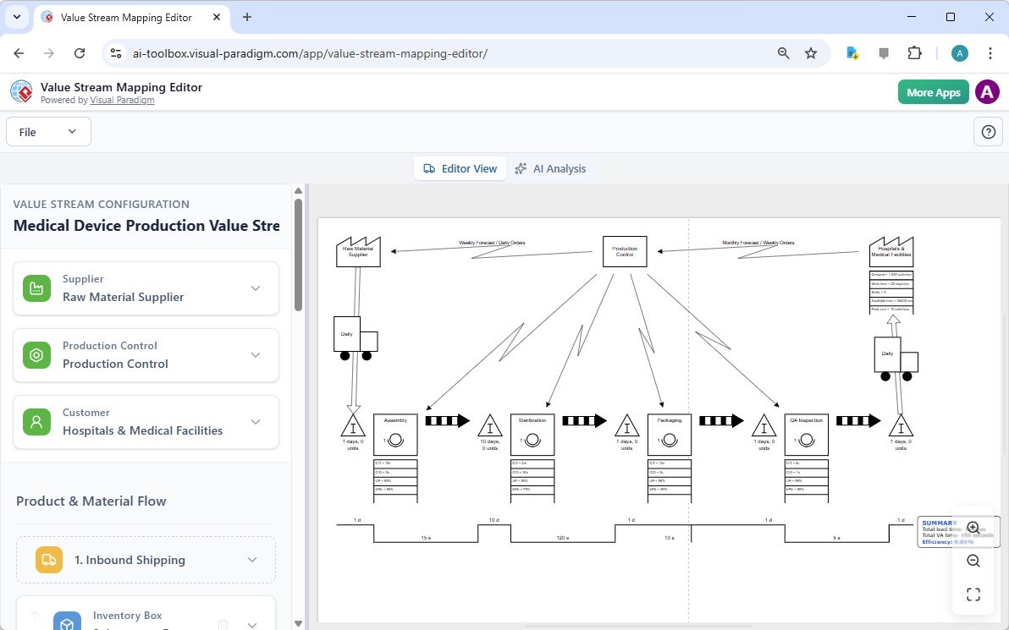Select the Supplier factory icon
Viewport: 1009px width, 630px height.
point(36,288)
